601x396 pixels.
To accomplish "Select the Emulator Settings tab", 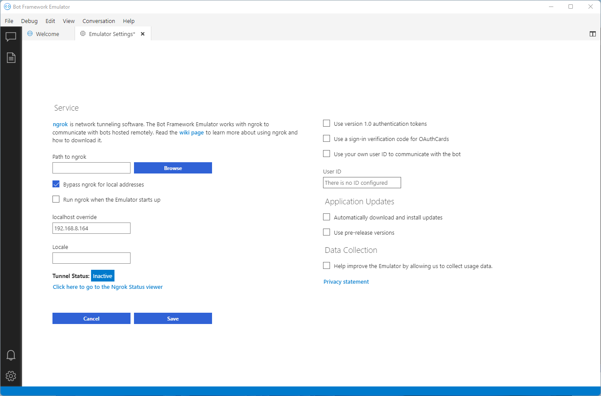I will [x=112, y=34].
